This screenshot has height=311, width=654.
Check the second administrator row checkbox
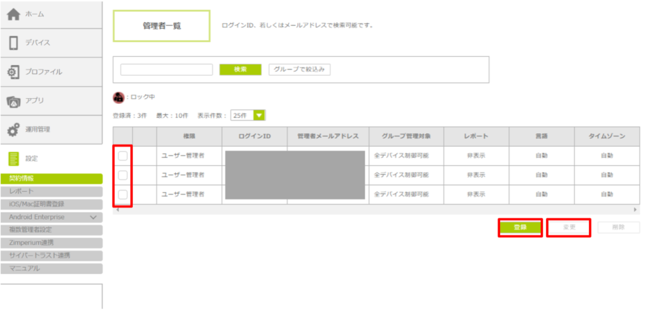123,175
